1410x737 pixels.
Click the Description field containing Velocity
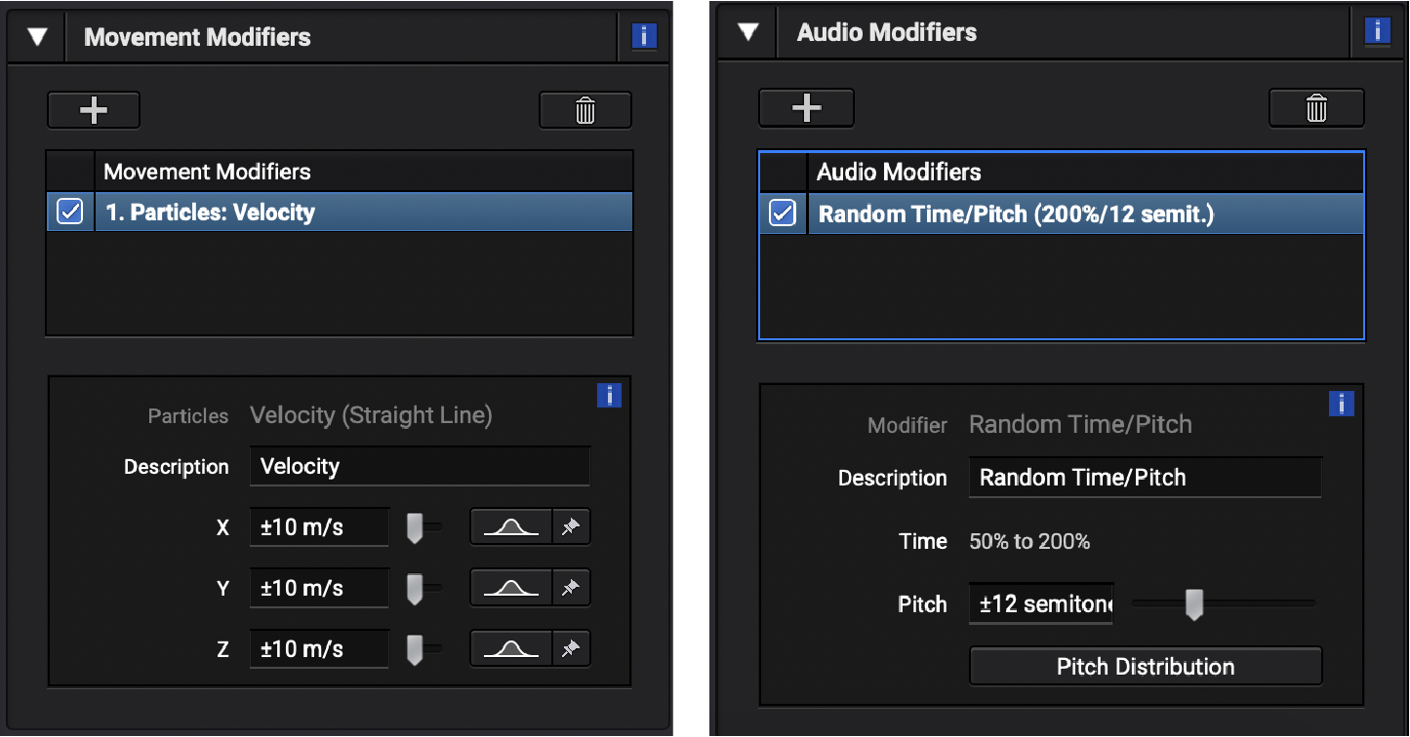coord(420,466)
